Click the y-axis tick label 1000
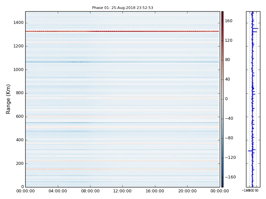Image resolution: width=266 pixels, height=199 pixels. point(19,70)
